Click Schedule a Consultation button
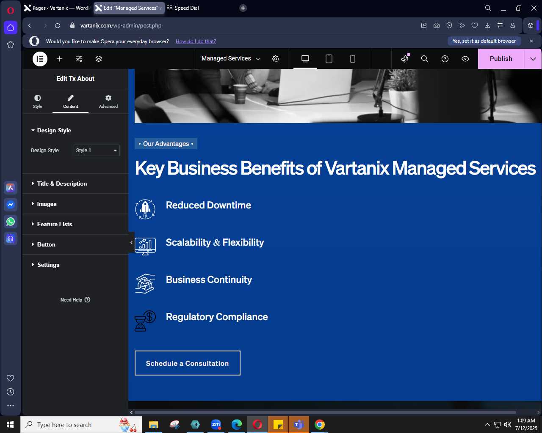The image size is (542, 433). pyautogui.click(x=188, y=363)
